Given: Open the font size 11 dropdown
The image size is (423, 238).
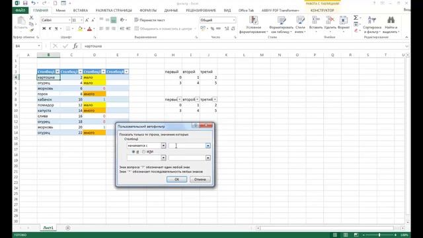Looking at the screenshot, I should click(x=82, y=20).
